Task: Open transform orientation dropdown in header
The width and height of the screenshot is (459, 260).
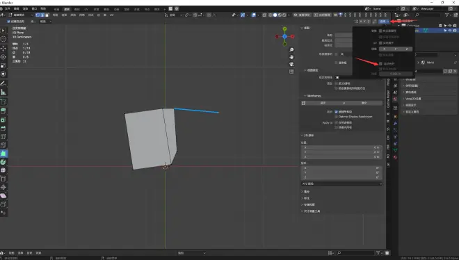Action: tap(174, 15)
